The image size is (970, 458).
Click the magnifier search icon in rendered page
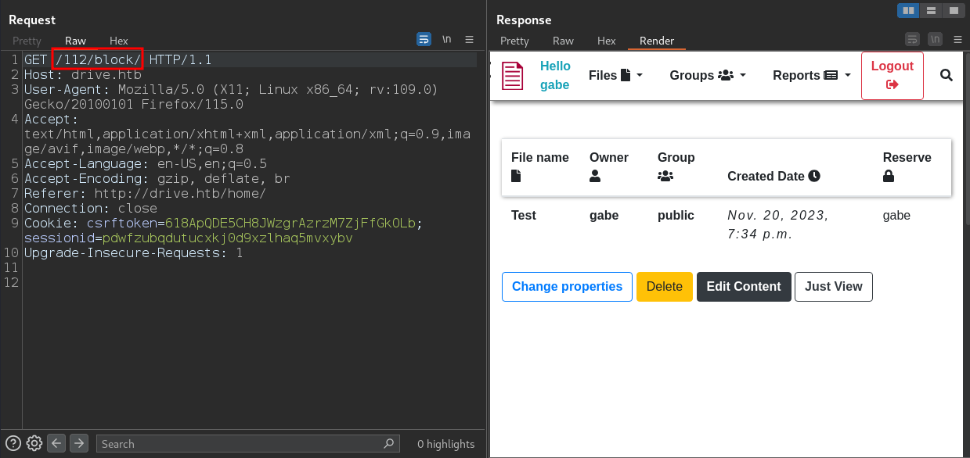tap(946, 75)
